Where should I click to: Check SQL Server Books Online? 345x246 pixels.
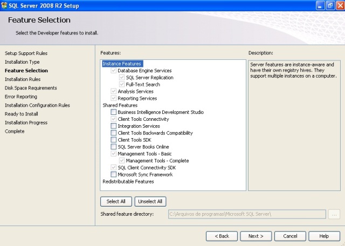click(114, 147)
